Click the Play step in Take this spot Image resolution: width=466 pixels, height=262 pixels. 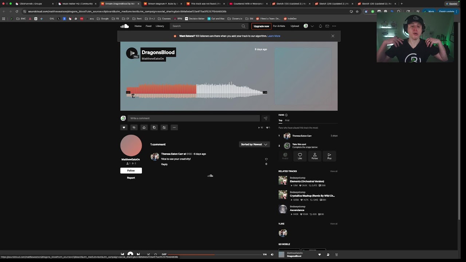coord(329,156)
